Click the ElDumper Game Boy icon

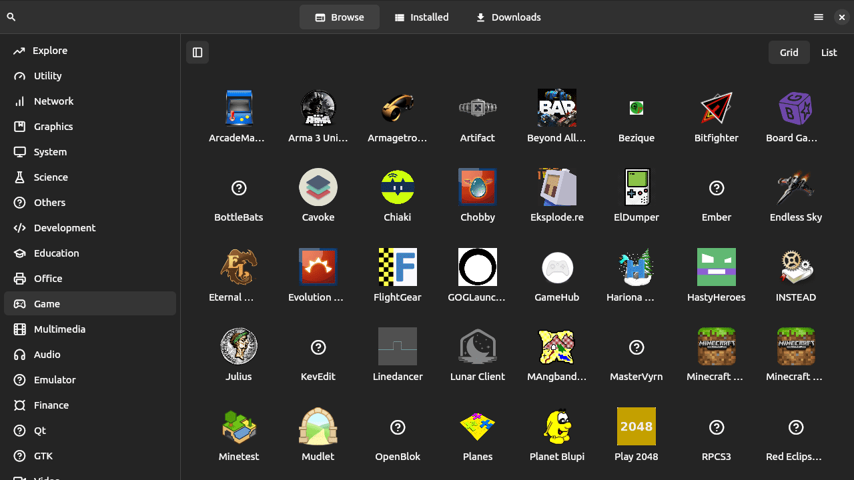[x=636, y=187]
